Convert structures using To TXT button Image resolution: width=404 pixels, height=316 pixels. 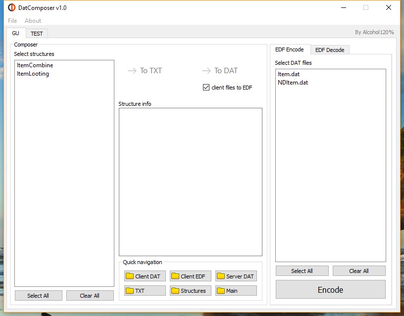click(x=145, y=71)
